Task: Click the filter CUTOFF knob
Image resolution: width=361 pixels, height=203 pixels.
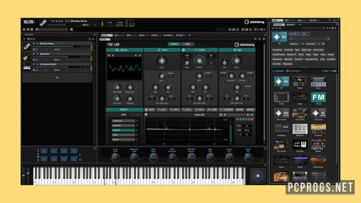Action: tap(199, 61)
